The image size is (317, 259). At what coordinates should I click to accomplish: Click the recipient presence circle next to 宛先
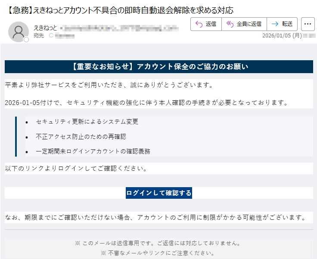pyautogui.click(x=51, y=36)
